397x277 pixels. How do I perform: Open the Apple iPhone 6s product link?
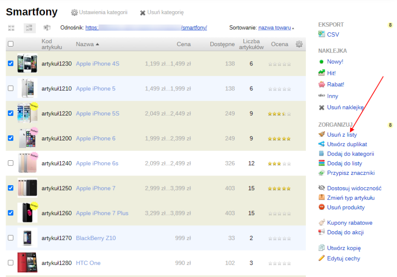point(97,164)
